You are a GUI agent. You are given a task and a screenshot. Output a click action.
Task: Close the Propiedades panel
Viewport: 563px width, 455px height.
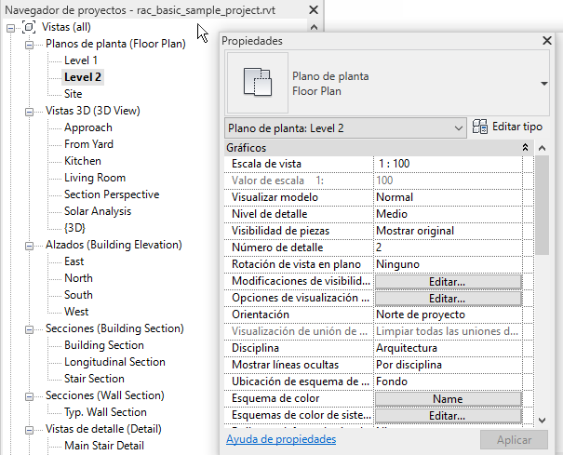point(547,41)
